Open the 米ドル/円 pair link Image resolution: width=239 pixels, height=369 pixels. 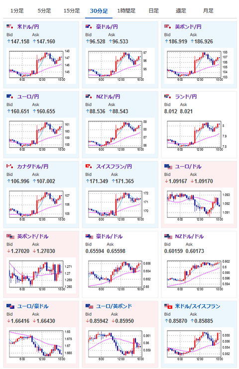click(x=28, y=26)
